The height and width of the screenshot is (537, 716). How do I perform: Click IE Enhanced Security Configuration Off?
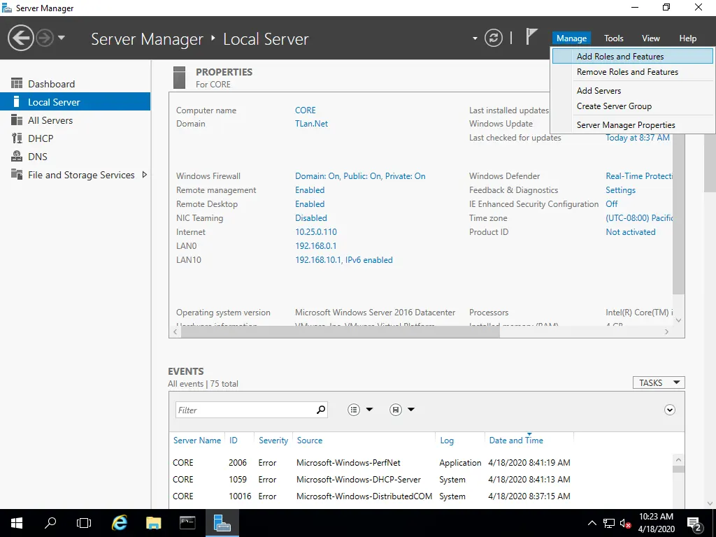coord(611,203)
